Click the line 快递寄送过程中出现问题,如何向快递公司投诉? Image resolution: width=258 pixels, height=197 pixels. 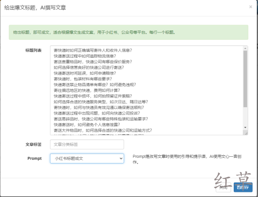[97, 113]
